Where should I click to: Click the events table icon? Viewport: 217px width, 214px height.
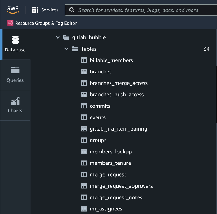point(84,117)
